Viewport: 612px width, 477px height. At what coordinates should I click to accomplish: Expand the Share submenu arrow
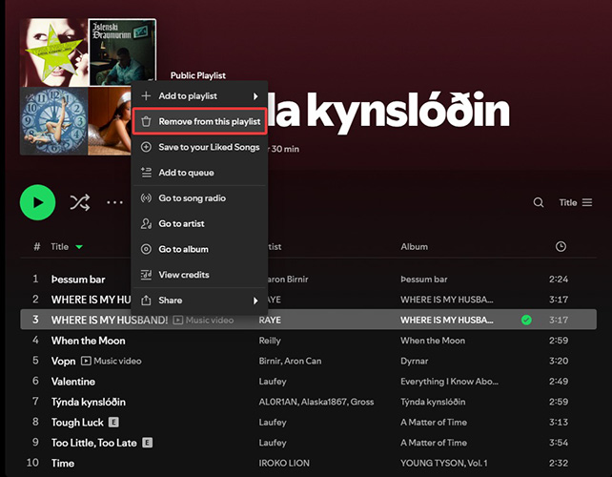pos(255,301)
